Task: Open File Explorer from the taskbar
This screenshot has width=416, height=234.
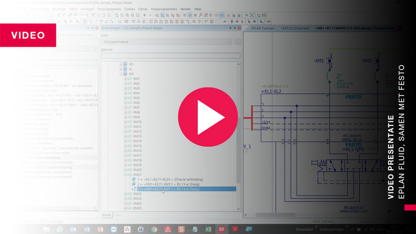Action: coord(46,229)
